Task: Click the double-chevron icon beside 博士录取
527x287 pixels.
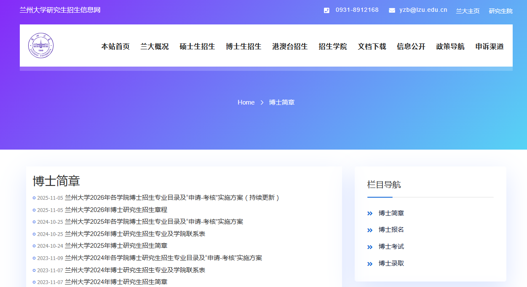Action: click(370, 264)
